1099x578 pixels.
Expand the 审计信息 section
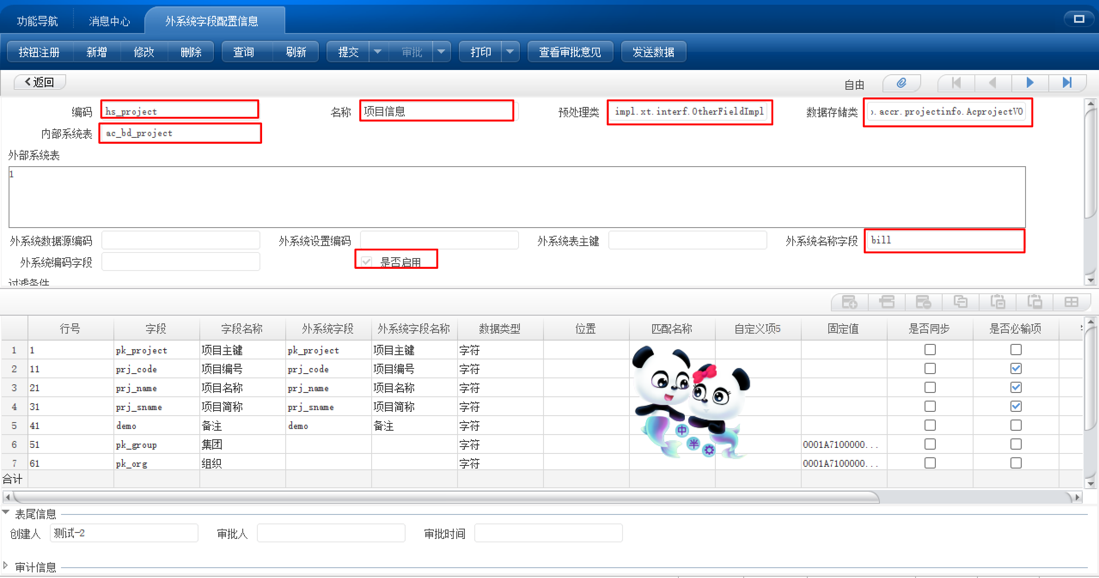pyautogui.click(x=6, y=565)
